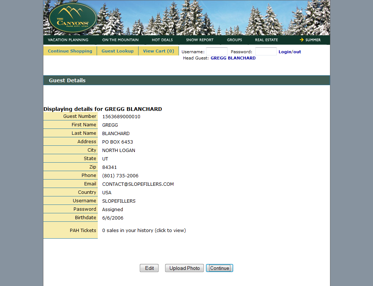Click The Canyons logo
373x286 pixels.
click(x=72, y=18)
